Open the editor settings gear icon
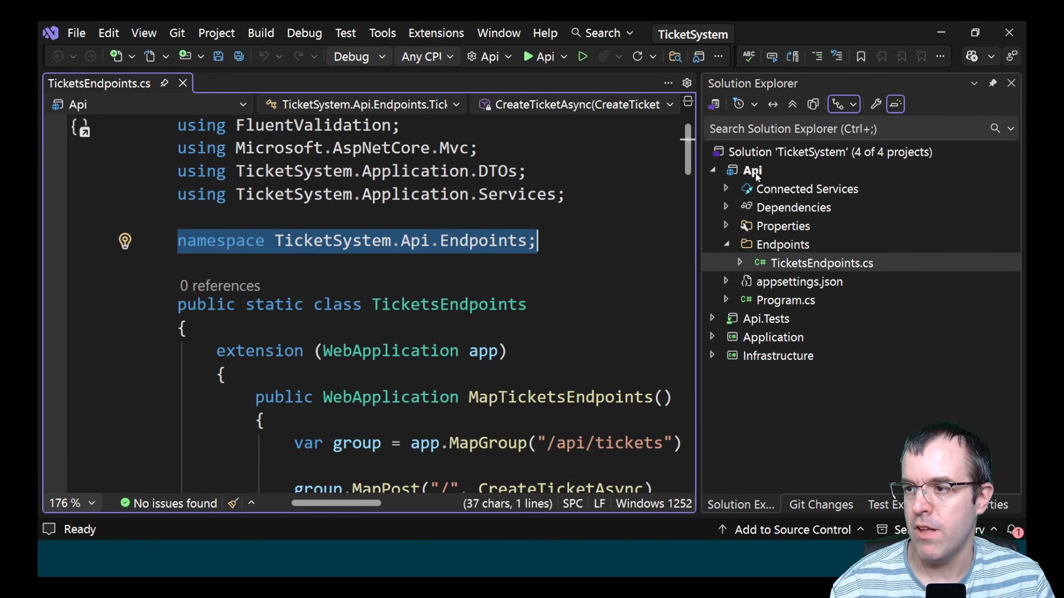The image size is (1064, 598). (x=687, y=83)
